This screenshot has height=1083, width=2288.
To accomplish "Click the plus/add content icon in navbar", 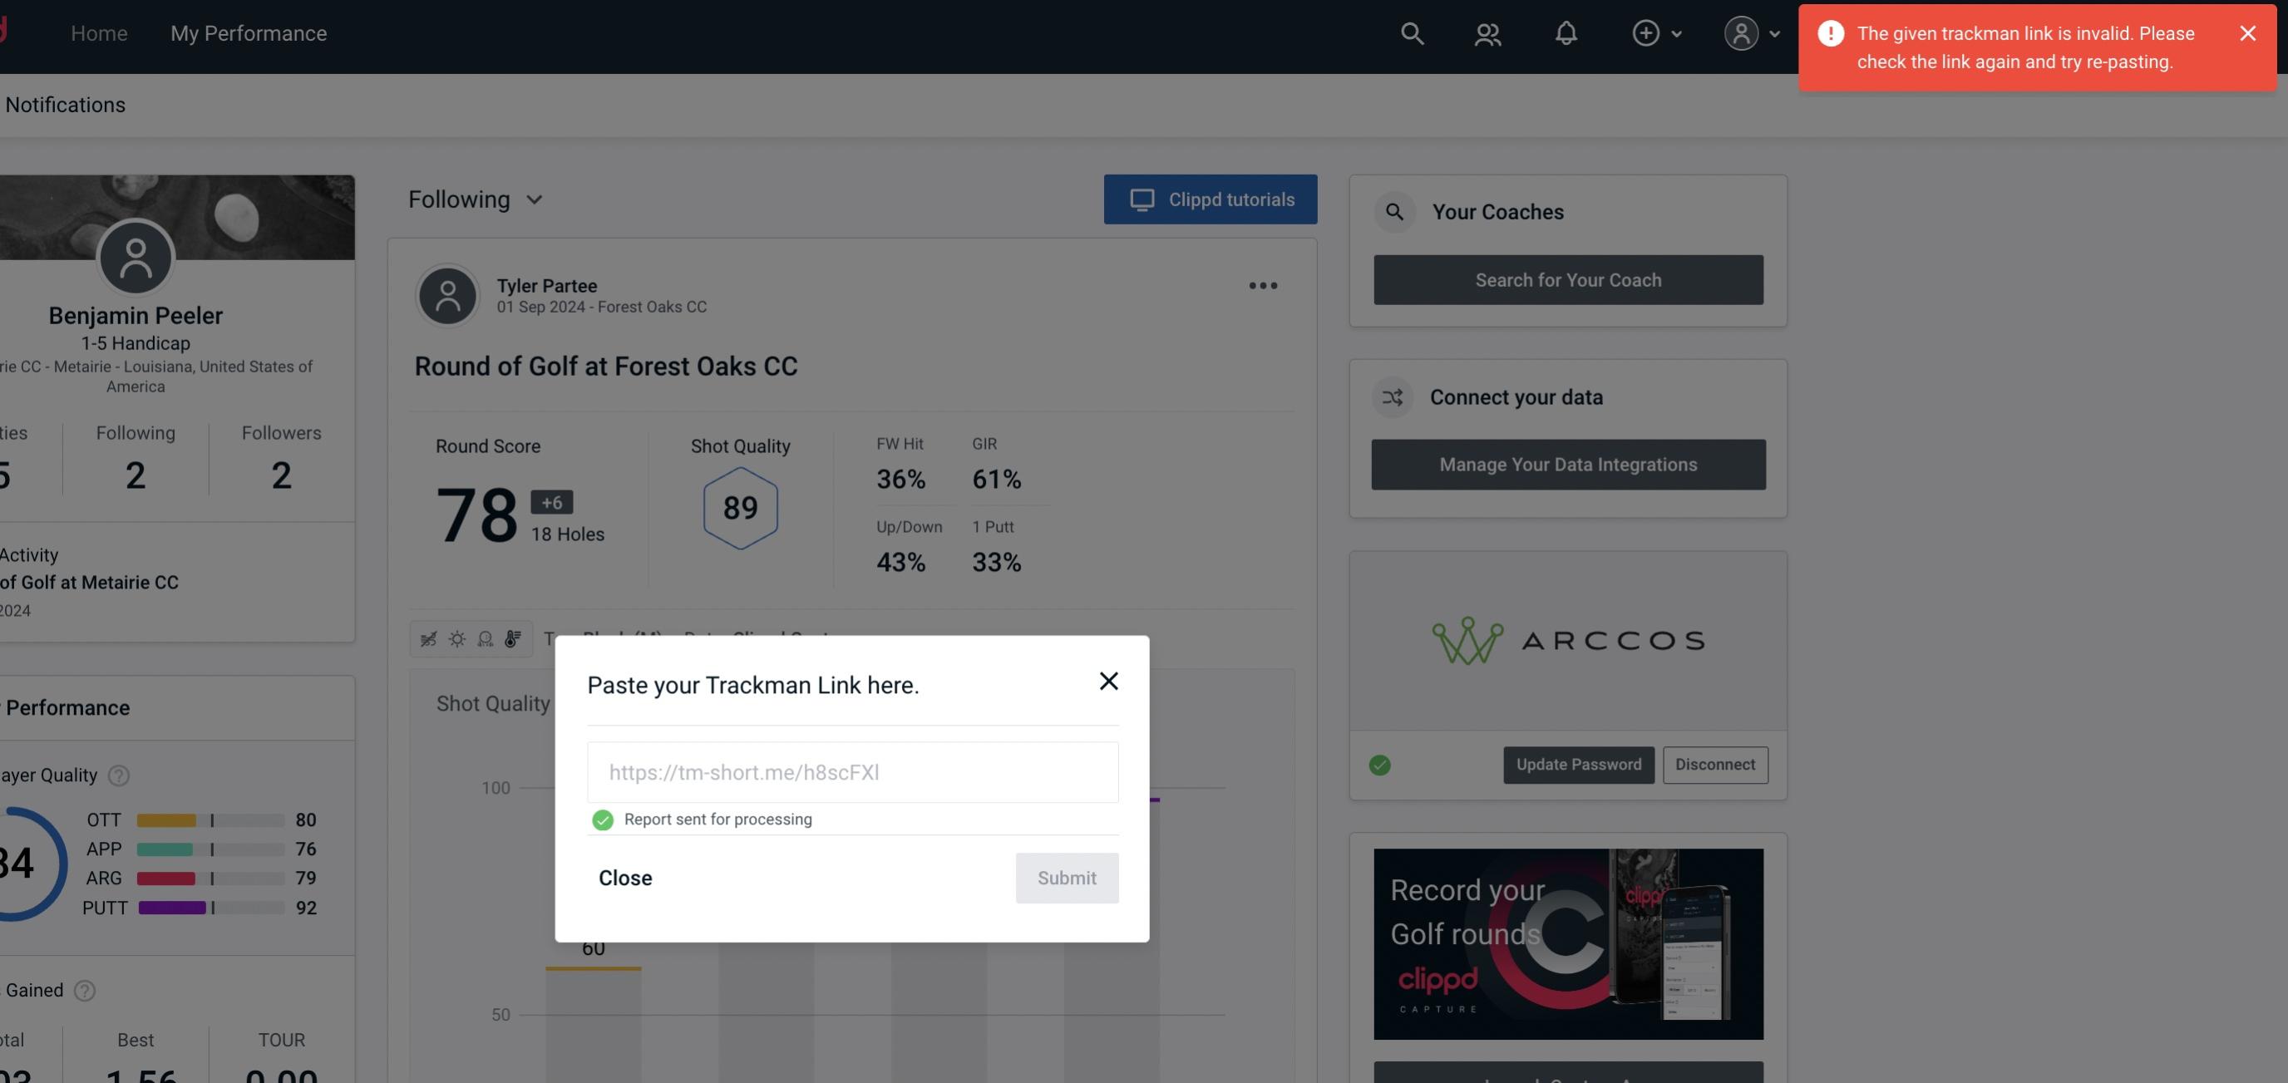I will pos(1644,32).
